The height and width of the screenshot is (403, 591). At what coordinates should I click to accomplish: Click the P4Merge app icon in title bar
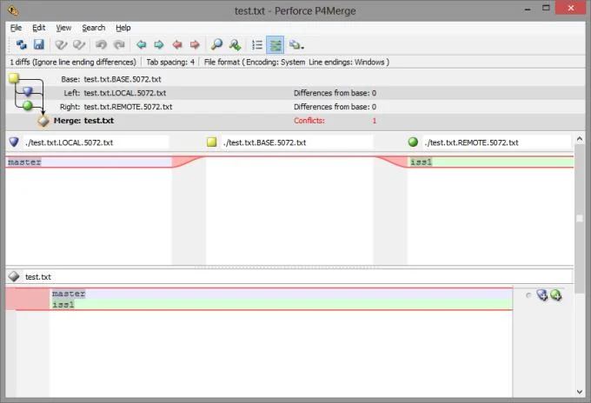click(x=13, y=10)
